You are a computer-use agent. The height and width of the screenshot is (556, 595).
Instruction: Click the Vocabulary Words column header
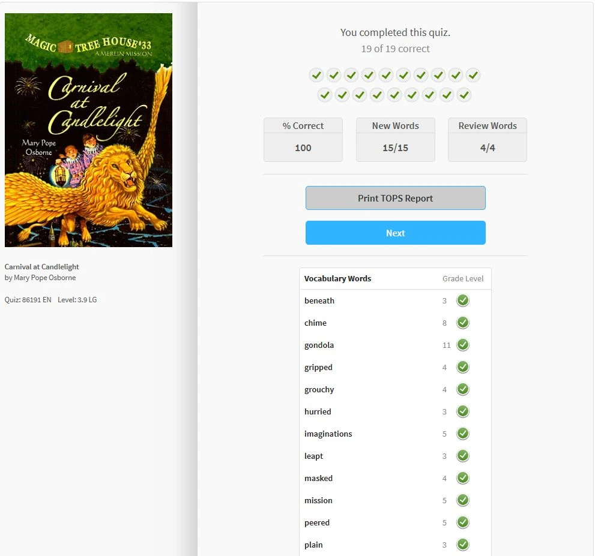[x=337, y=278]
